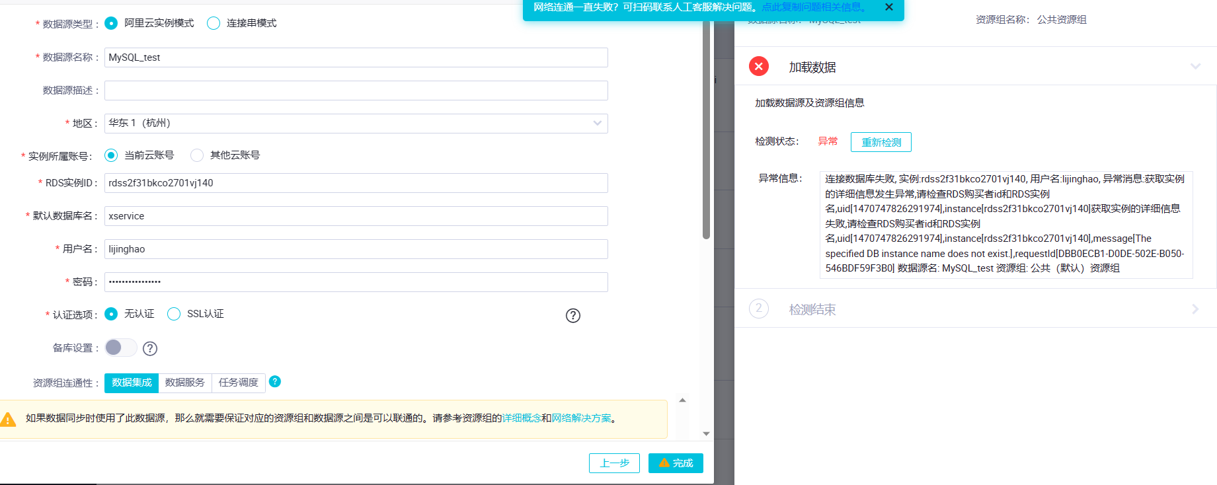Click the 异常 status text
Viewport: 1217px width, 485px height.
[828, 141]
